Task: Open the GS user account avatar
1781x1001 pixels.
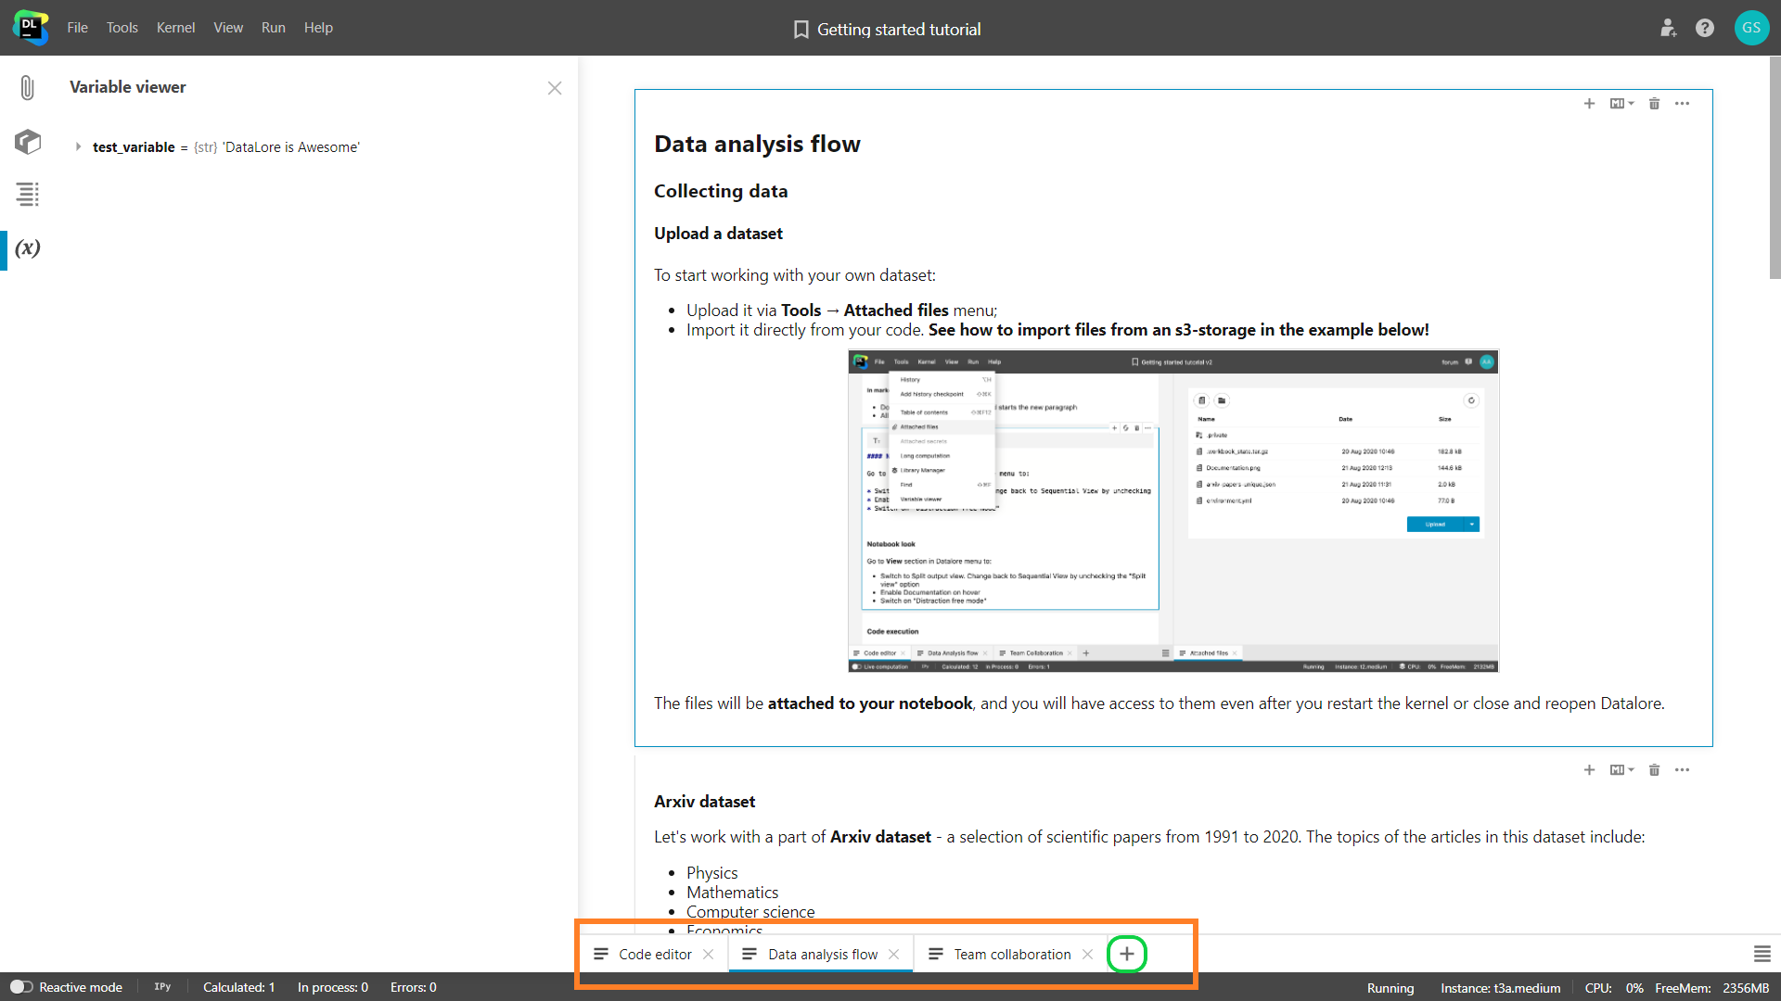Action: (x=1751, y=28)
